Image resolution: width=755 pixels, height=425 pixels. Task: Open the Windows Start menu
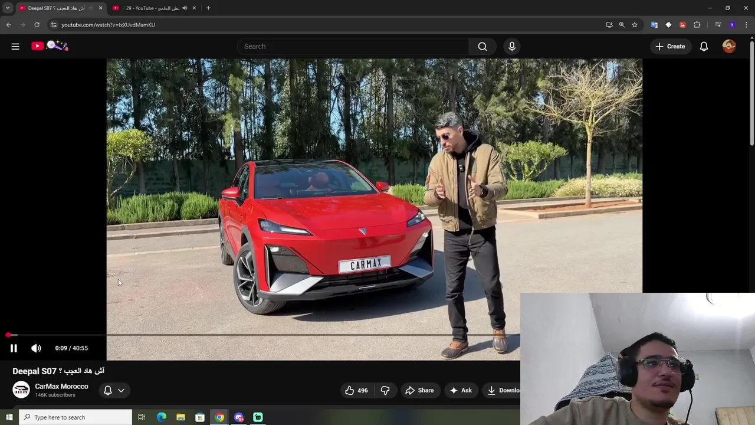click(9, 417)
